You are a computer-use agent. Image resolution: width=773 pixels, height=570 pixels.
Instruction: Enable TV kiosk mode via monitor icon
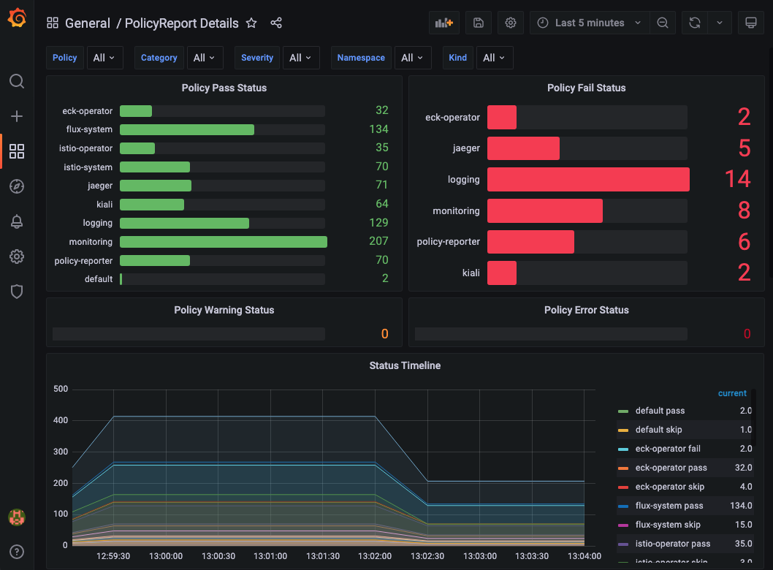[x=750, y=22]
